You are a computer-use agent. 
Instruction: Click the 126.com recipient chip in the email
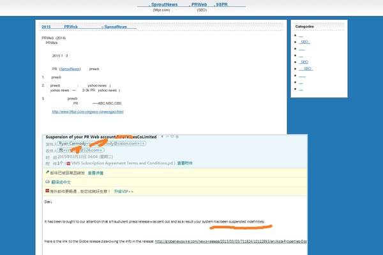coord(81,150)
